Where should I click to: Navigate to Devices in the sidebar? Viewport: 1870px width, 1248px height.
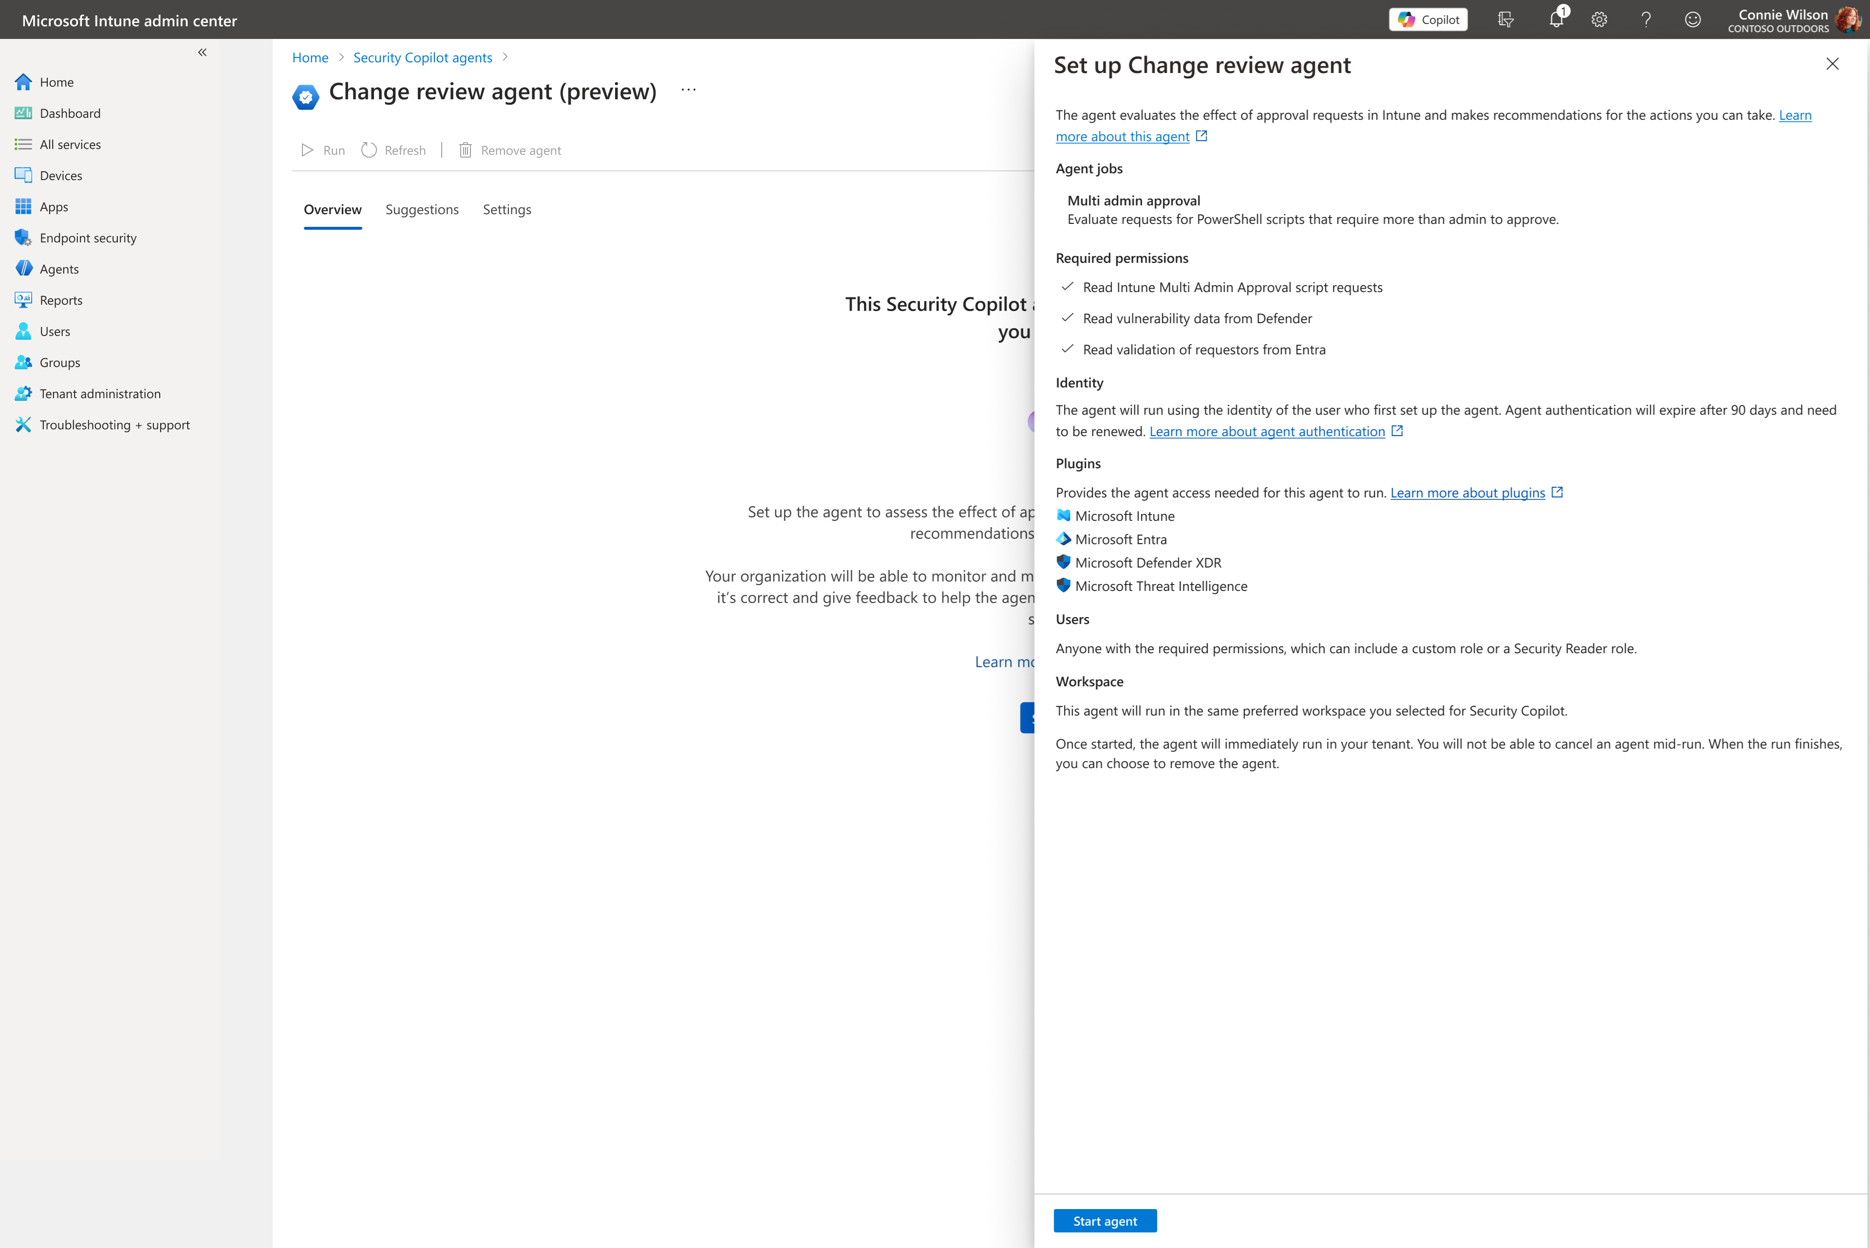click(61, 175)
